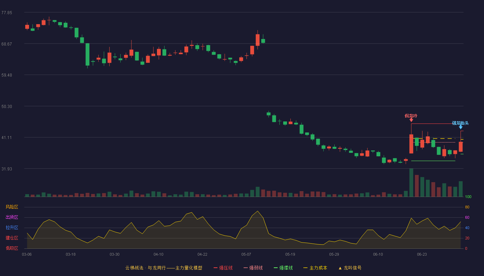Click the 05-19 date label

(x=290, y=254)
